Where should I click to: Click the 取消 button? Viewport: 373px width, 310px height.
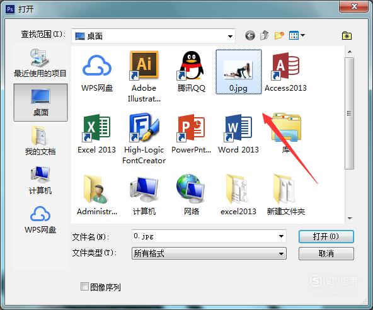tap(326, 254)
